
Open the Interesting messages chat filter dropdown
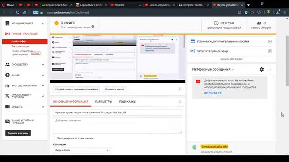(x=213, y=69)
